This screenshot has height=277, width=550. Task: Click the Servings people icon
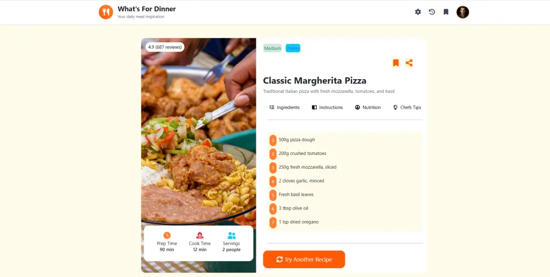[232, 235]
